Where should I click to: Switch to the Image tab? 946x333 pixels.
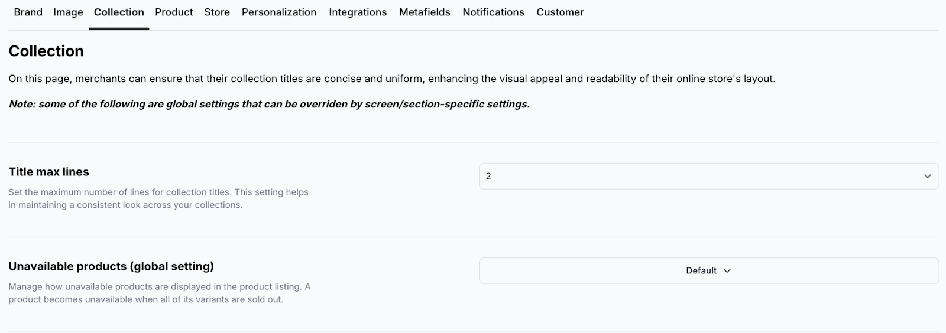(68, 12)
